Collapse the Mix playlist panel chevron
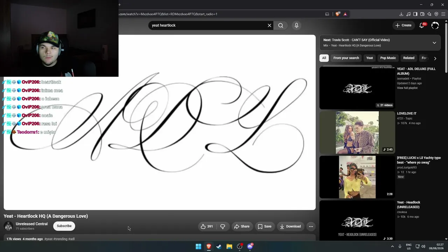448x252 pixels. (434, 43)
